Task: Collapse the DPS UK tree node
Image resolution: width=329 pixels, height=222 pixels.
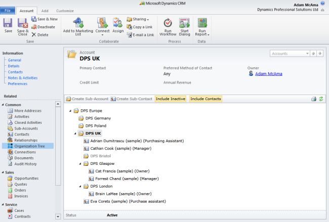Action: tap(75, 134)
